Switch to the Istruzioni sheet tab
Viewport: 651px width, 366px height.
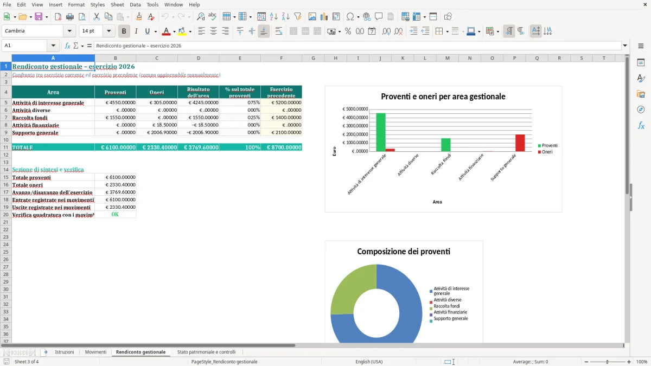point(64,352)
